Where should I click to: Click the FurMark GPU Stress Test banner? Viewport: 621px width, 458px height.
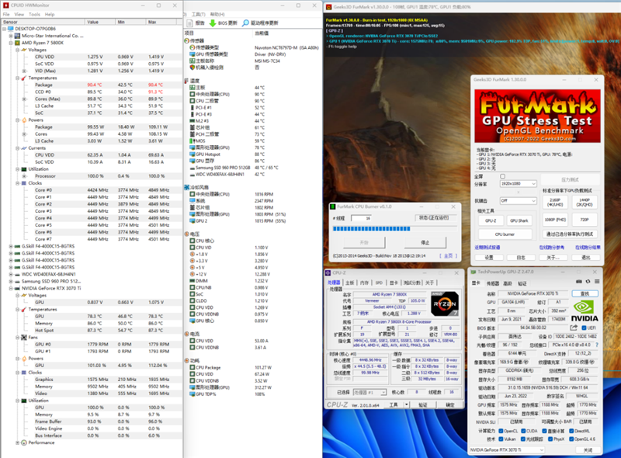[537, 116]
